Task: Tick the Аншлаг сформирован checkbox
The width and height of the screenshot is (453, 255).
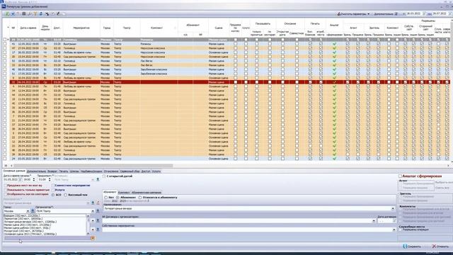Action: [400, 176]
